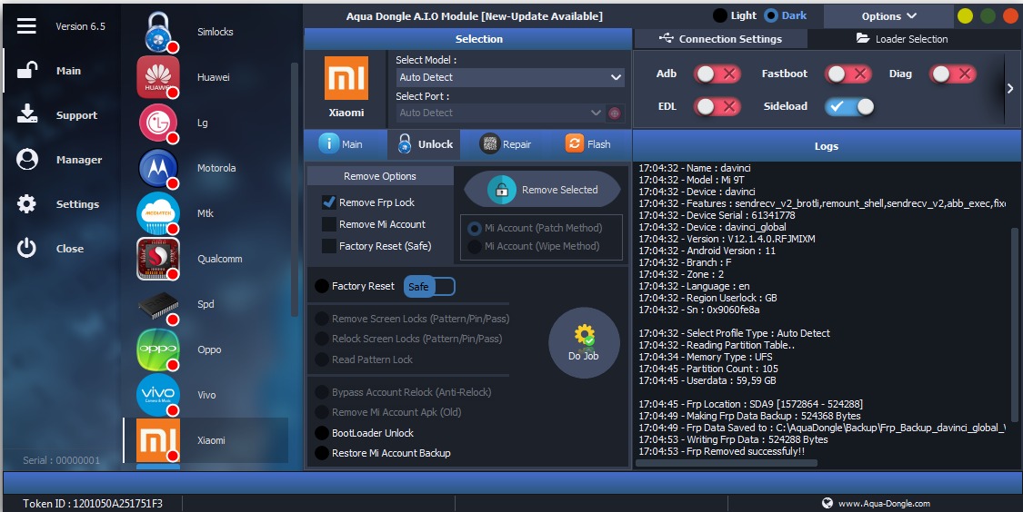Toggle the Adb connection switch
This screenshot has height=512, width=1023.
tap(717, 74)
